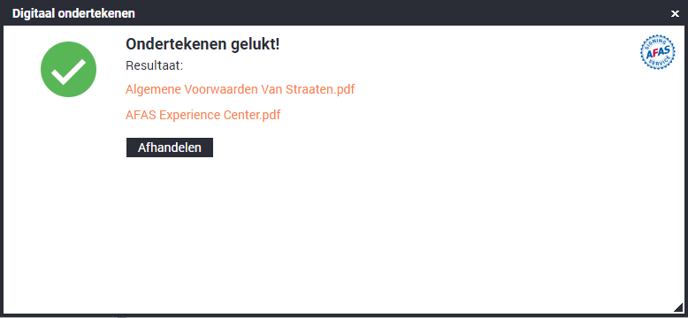
Task: Close the Digitaal ondertekenen dialog
Action: pos(675,14)
